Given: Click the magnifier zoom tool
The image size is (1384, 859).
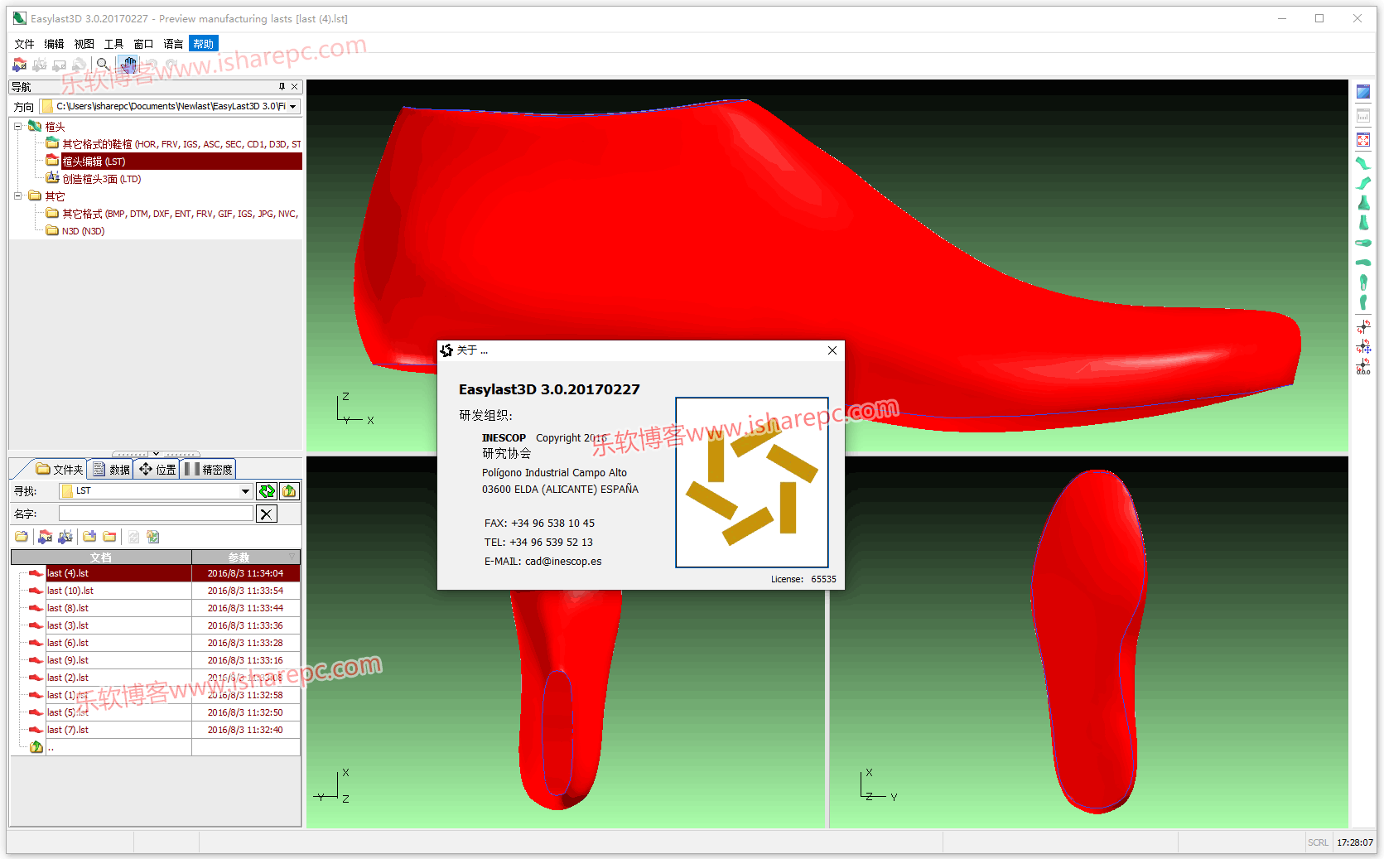Looking at the screenshot, I should pos(104,65).
